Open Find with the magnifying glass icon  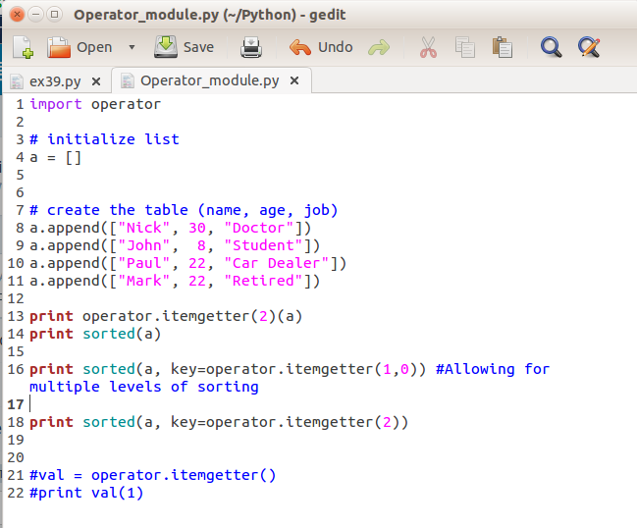(551, 47)
